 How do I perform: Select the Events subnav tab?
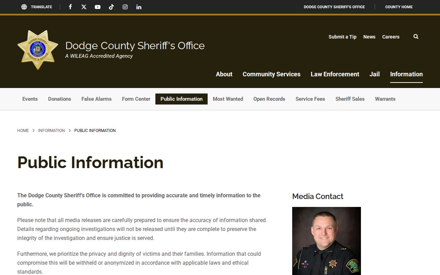point(30,99)
